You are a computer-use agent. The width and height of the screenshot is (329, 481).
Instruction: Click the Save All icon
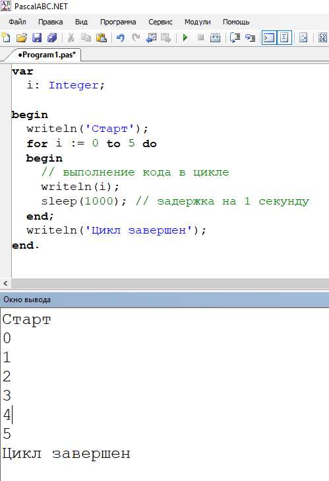53,38
